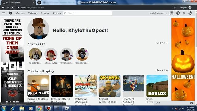Open a new browser tab

click(x=39, y=2)
